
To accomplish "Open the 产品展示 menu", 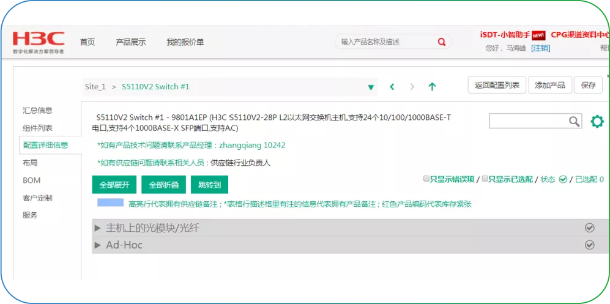I will (131, 42).
